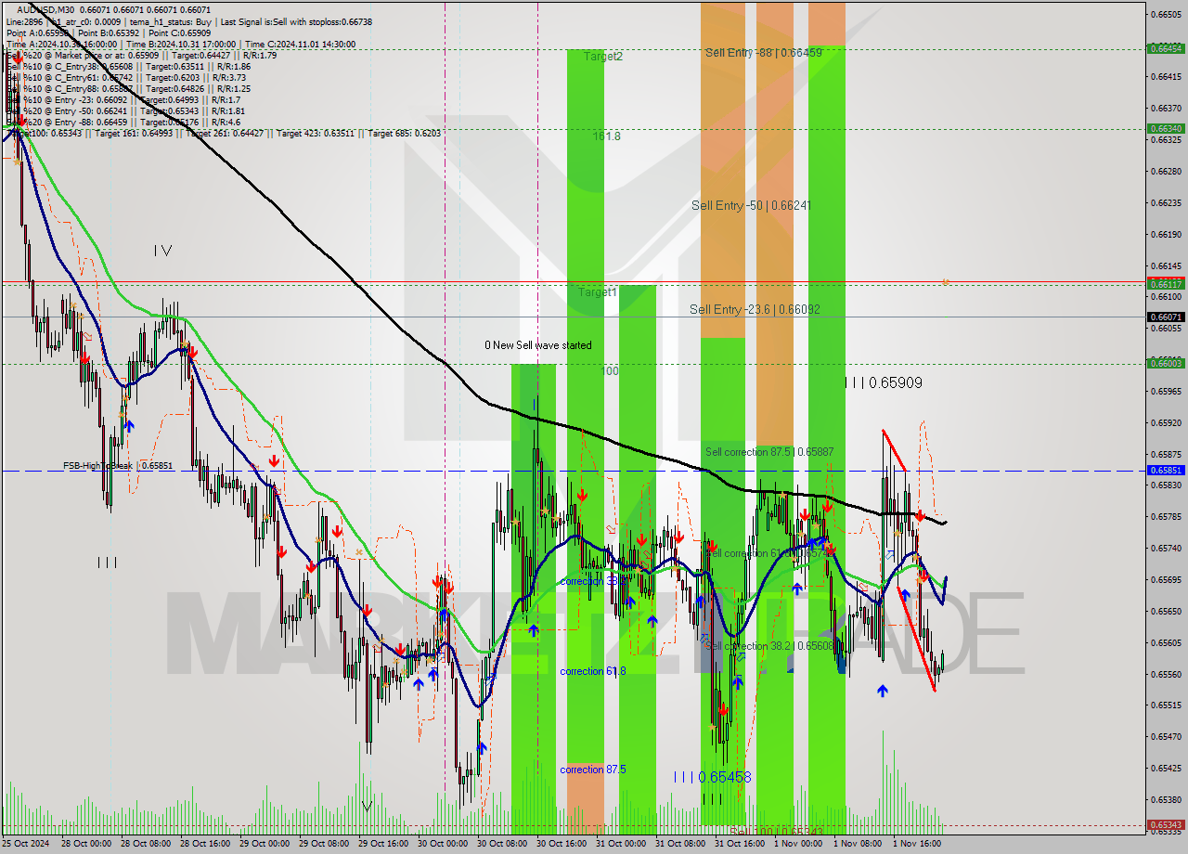The height and width of the screenshot is (854, 1188).
Task: Click the blue 'correction 87.5' label
Action: tap(593, 770)
